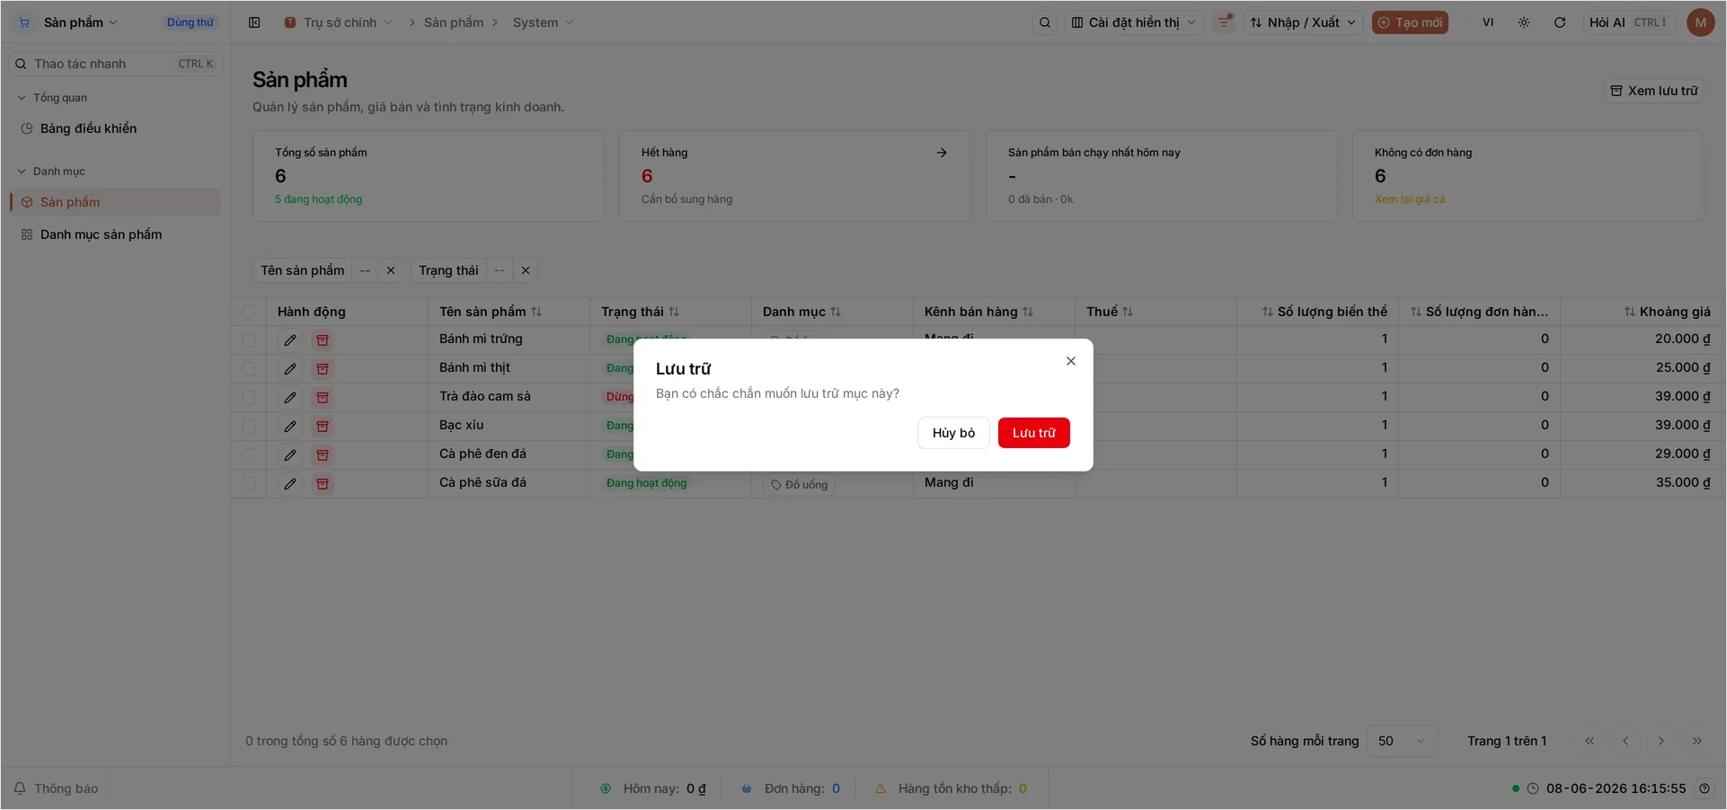Remove the Trạng thái filter with X
Viewport: 1727px width, 810px height.
point(526,270)
